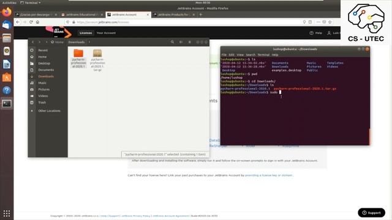Follow providing a license key link
Image resolution: width=392 pixels, height=220 pixels.
(x=268, y=175)
